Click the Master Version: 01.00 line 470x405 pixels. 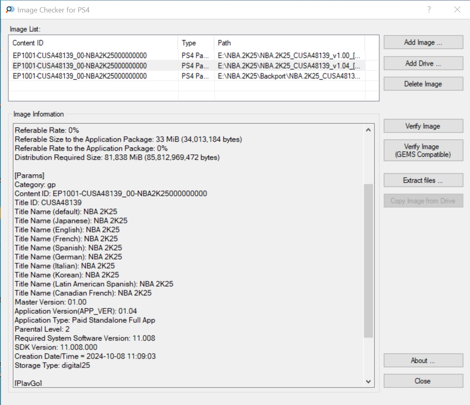[51, 302]
